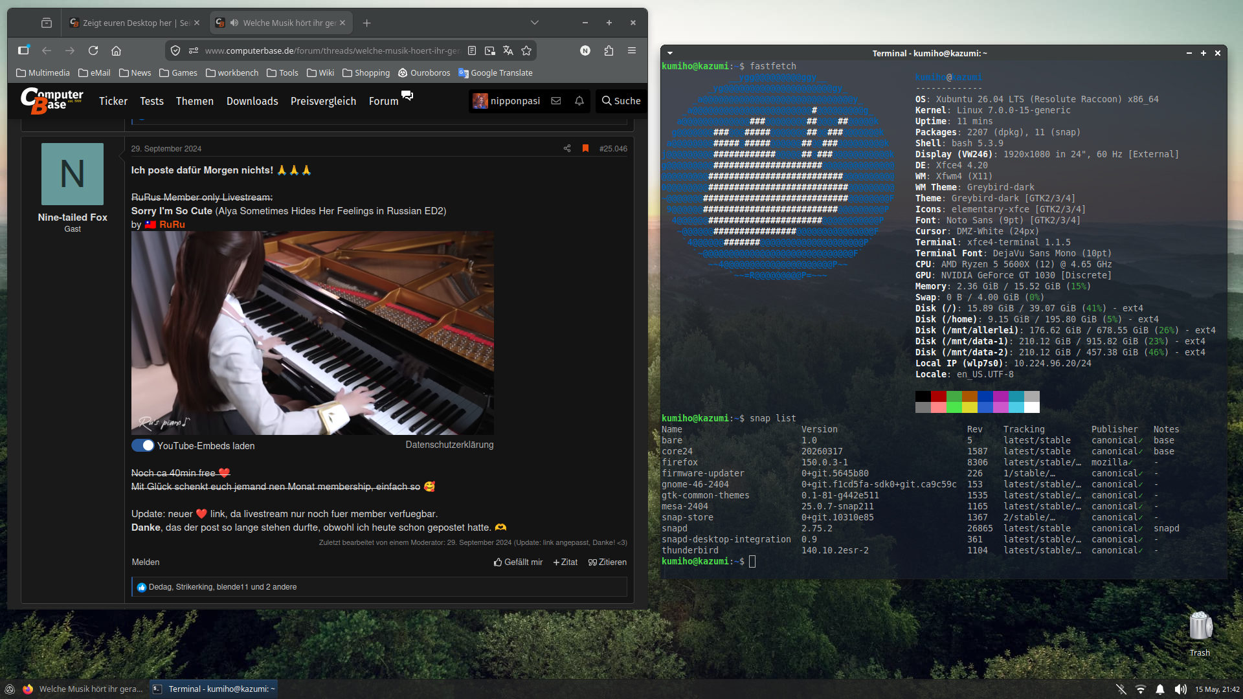Image resolution: width=1243 pixels, height=699 pixels.
Task: Open the Terminal window menu arrow
Action: [x=670, y=53]
